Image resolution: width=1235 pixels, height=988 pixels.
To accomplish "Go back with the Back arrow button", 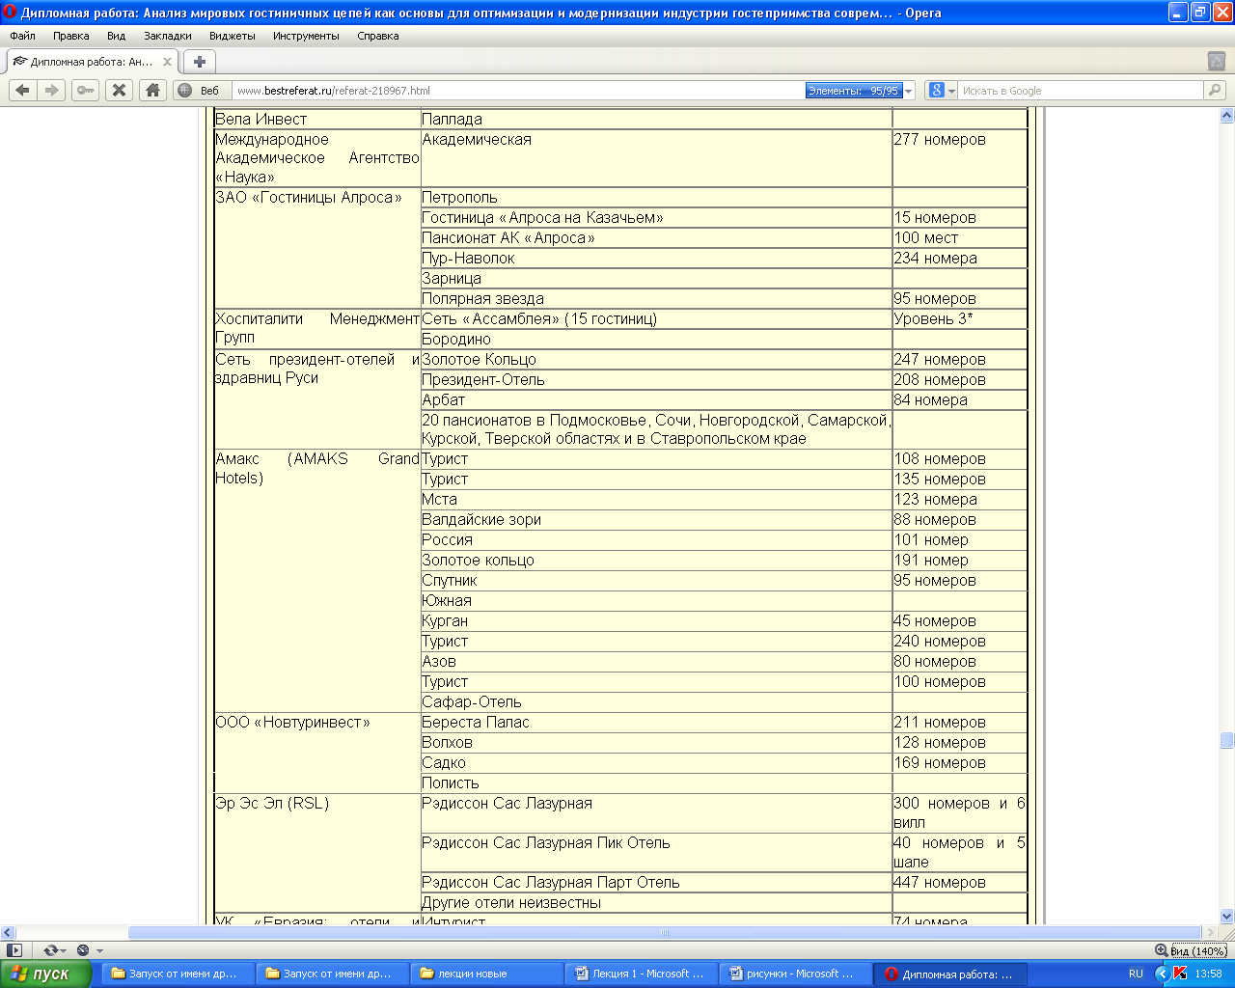I will point(22,90).
